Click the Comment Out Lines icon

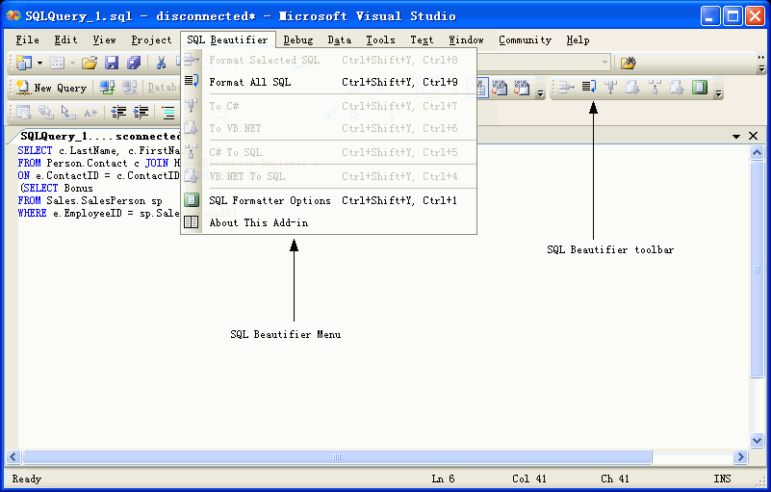tap(168, 113)
